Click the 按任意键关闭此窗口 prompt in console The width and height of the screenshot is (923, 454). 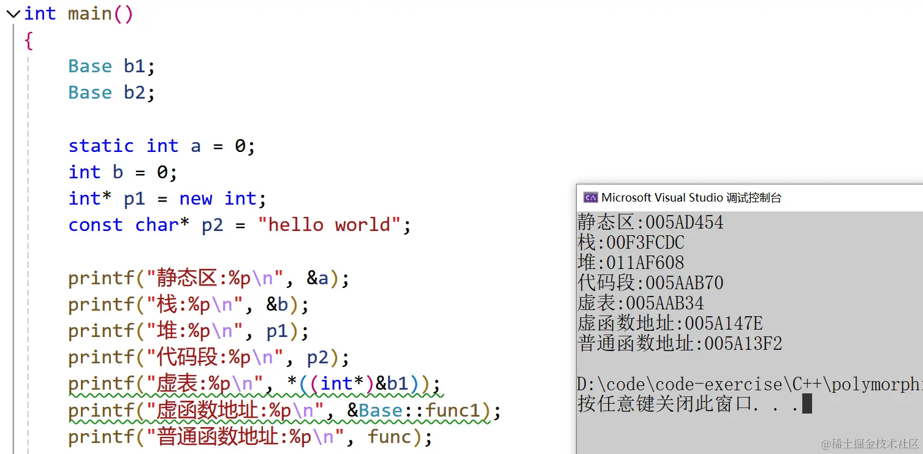[x=688, y=404]
